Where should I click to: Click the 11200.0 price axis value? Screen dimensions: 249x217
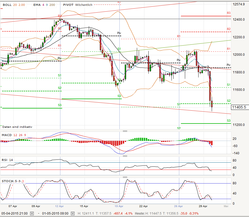coord(239,125)
